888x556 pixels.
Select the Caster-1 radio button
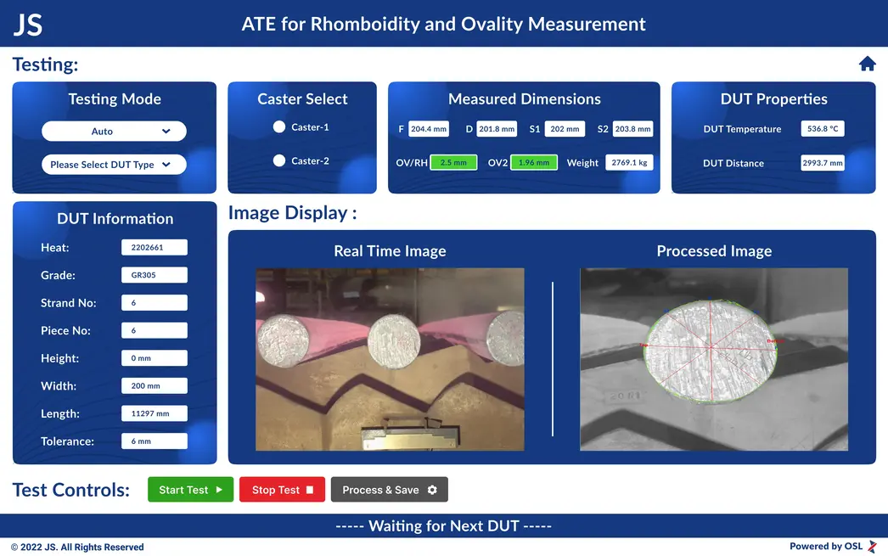coord(280,127)
